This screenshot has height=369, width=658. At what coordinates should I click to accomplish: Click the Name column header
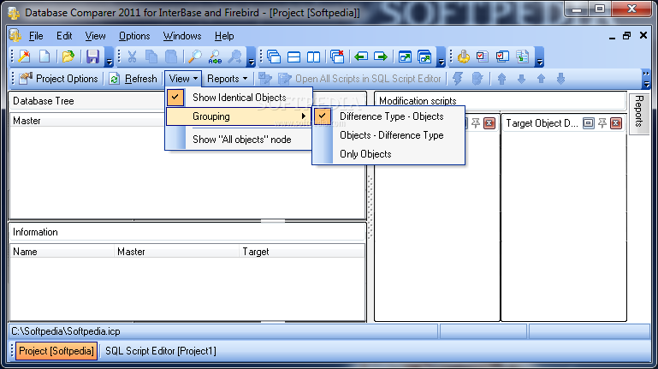(x=62, y=252)
